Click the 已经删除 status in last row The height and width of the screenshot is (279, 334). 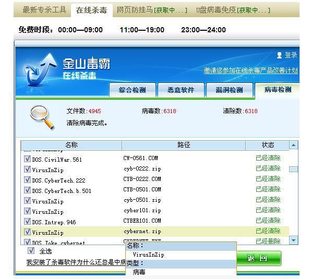pyautogui.click(x=268, y=241)
